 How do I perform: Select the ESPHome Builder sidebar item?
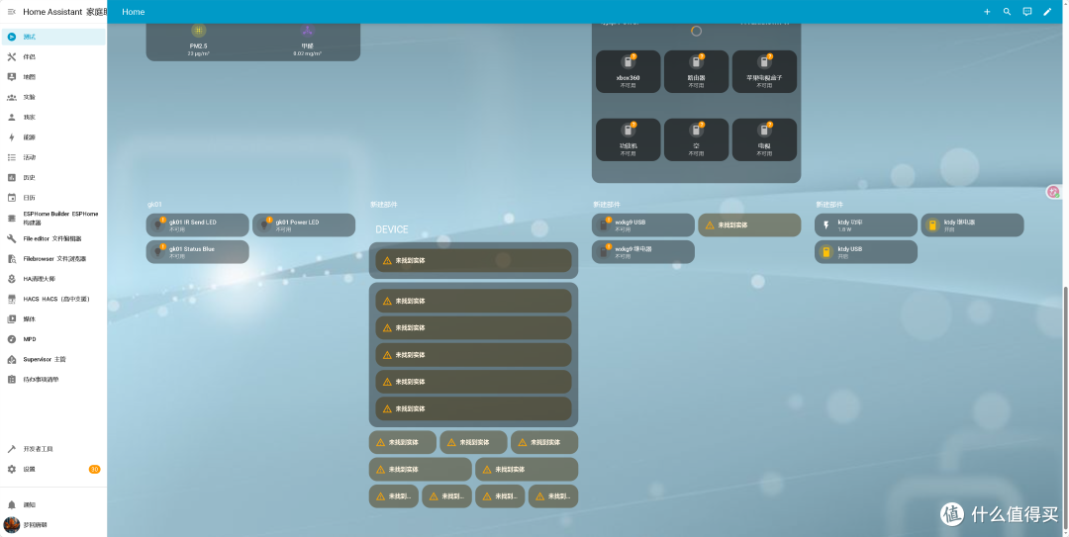click(x=53, y=219)
